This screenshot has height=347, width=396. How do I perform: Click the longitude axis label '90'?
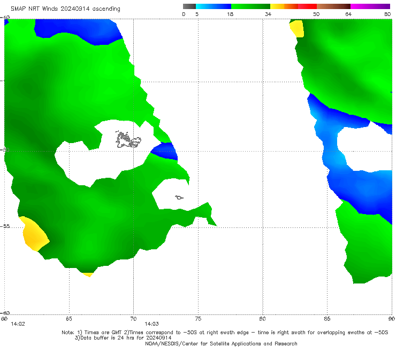pyautogui.click(x=392, y=319)
